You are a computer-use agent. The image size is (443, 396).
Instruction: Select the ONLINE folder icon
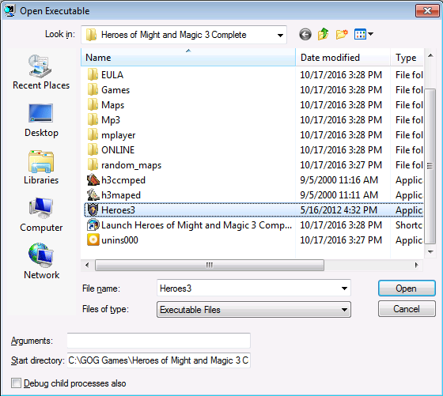93,149
